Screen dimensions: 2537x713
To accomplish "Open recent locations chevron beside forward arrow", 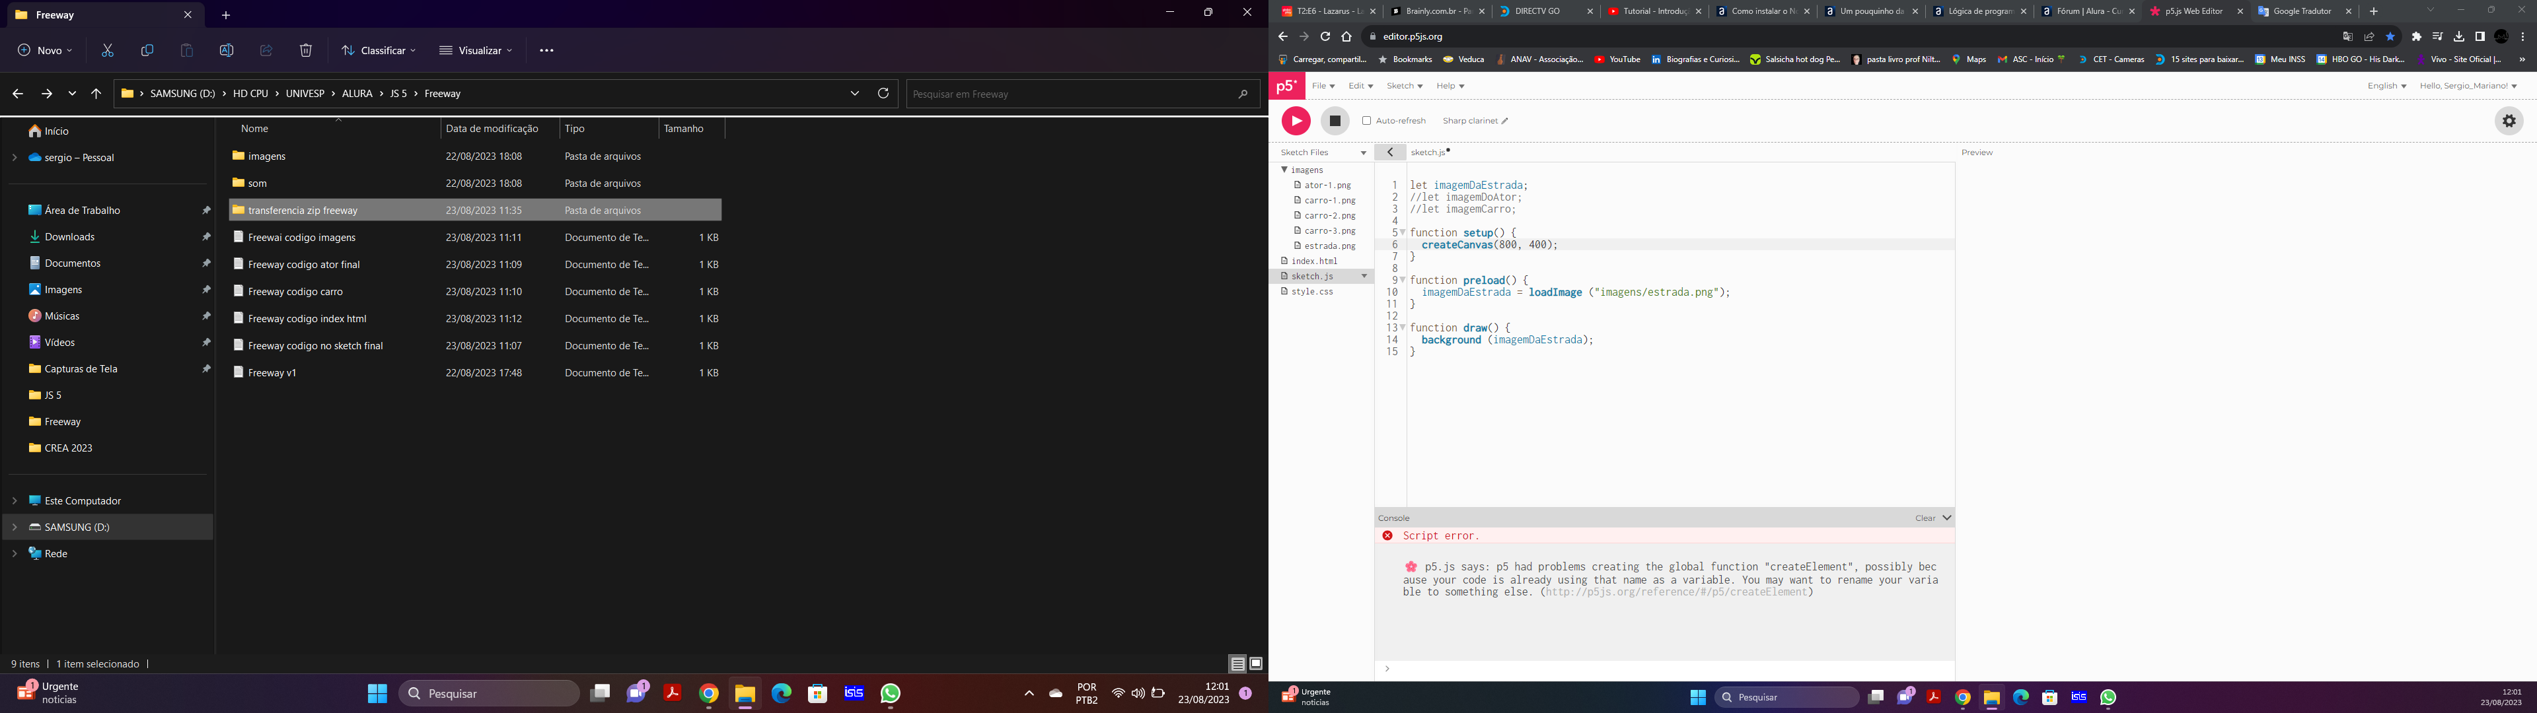I will click(72, 94).
